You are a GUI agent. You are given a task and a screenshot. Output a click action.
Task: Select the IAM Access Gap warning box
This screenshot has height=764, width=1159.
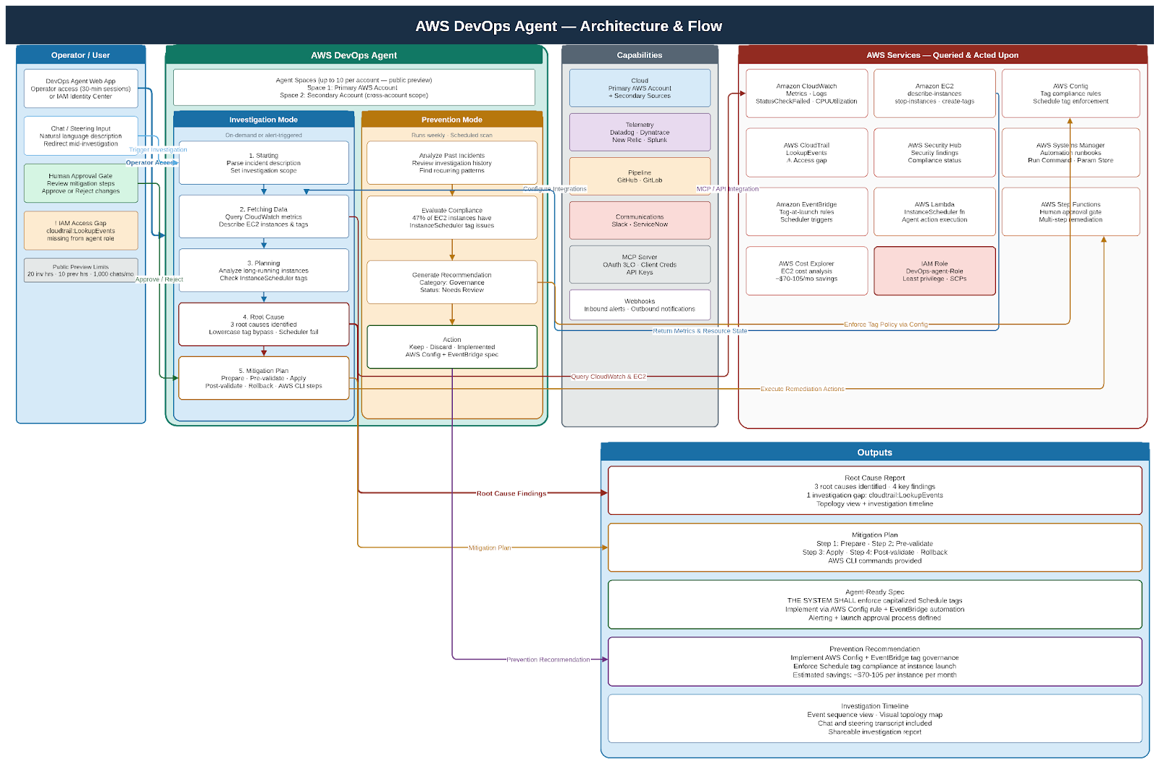coord(80,230)
